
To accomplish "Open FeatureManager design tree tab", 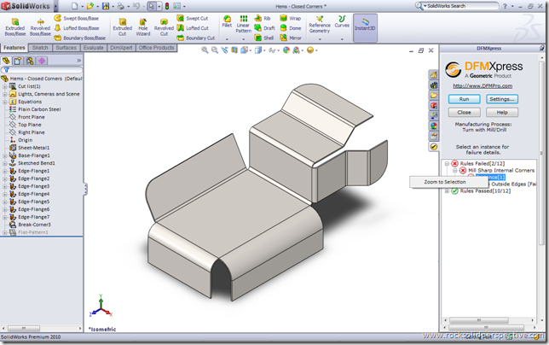I will [x=6, y=61].
